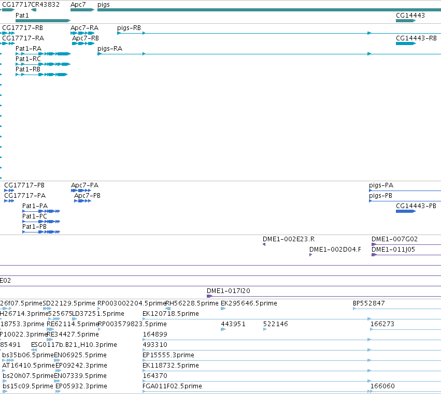Viewport: 441px width, 394px height.
Task: Open the Apc7-RB transcript
Action: [x=83, y=43]
